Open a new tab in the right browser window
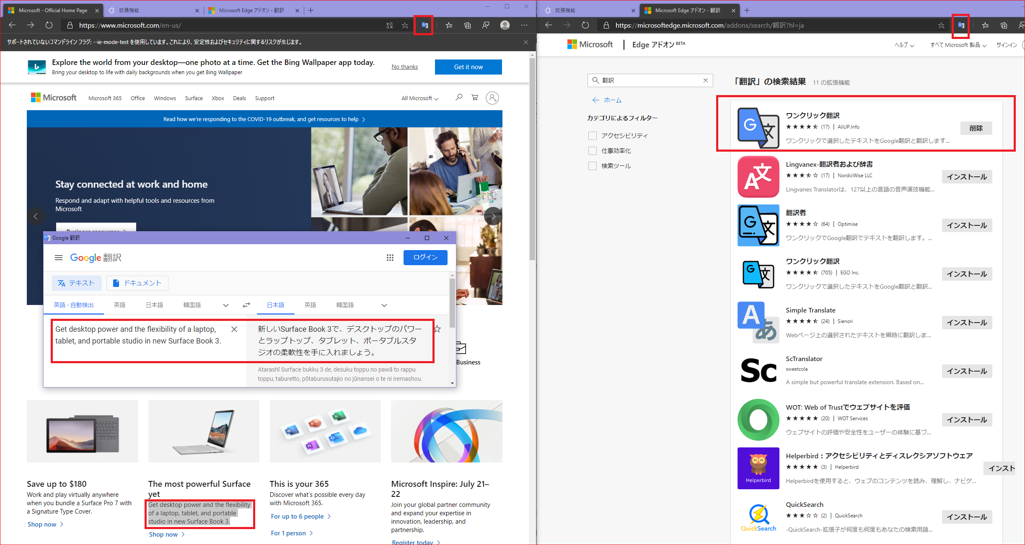The height and width of the screenshot is (545, 1025). pyautogui.click(x=747, y=10)
